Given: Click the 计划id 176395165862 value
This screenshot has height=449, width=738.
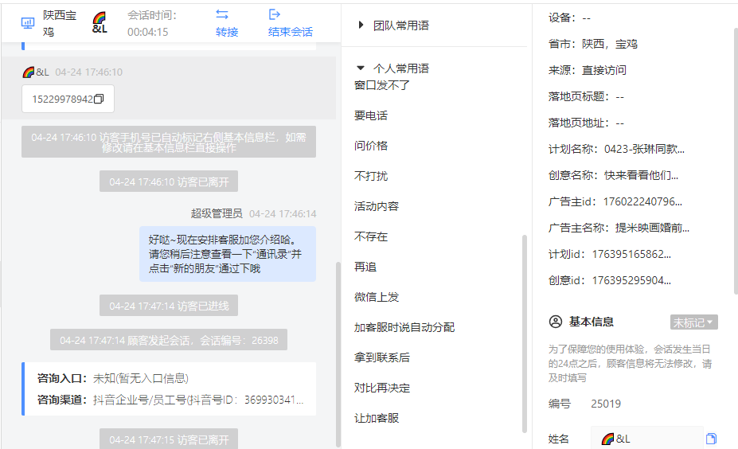Looking at the screenshot, I should click(x=631, y=254).
